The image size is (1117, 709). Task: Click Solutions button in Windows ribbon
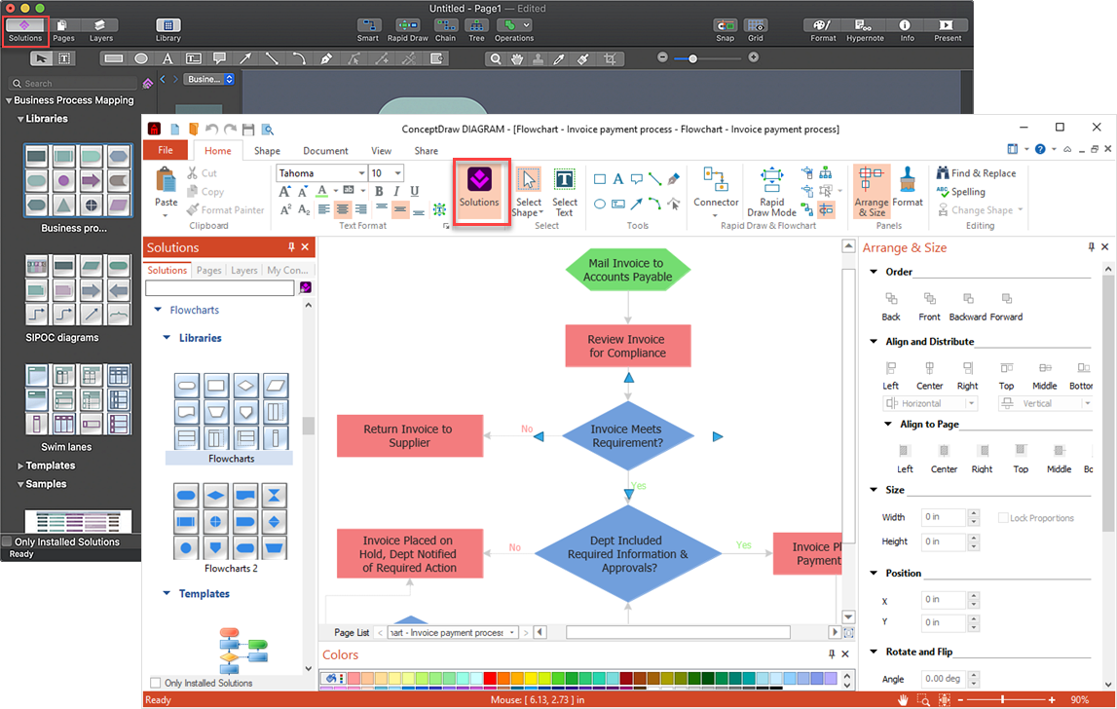[479, 190]
